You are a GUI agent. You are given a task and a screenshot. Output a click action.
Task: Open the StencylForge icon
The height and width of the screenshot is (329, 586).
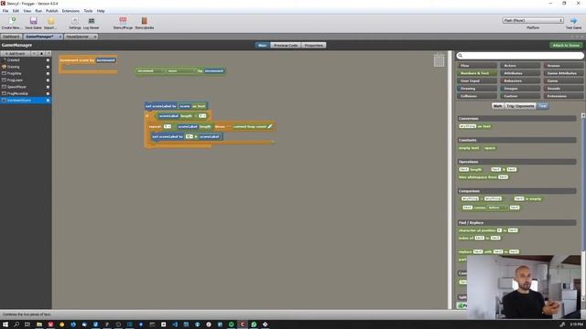coord(123,20)
